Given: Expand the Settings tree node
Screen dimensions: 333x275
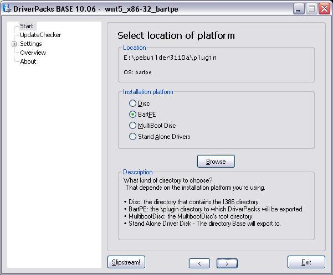Looking at the screenshot, I should pyautogui.click(x=14, y=44).
